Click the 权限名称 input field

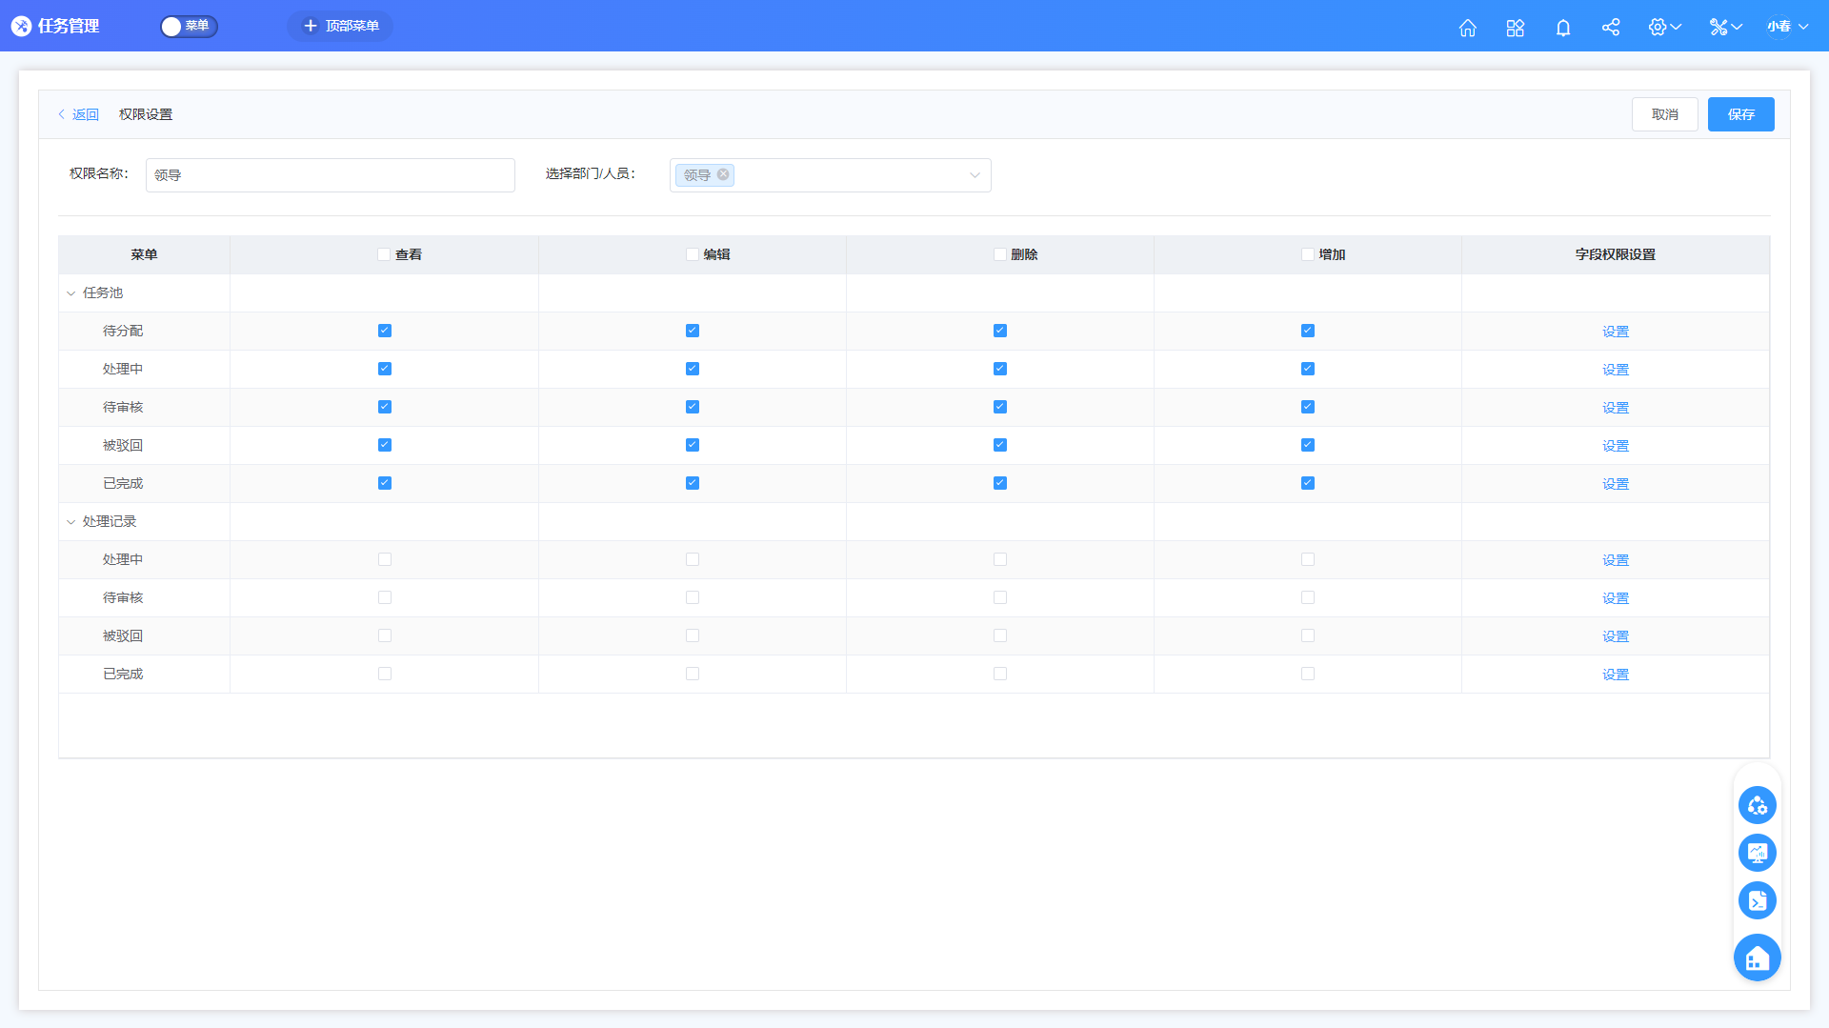click(x=330, y=175)
